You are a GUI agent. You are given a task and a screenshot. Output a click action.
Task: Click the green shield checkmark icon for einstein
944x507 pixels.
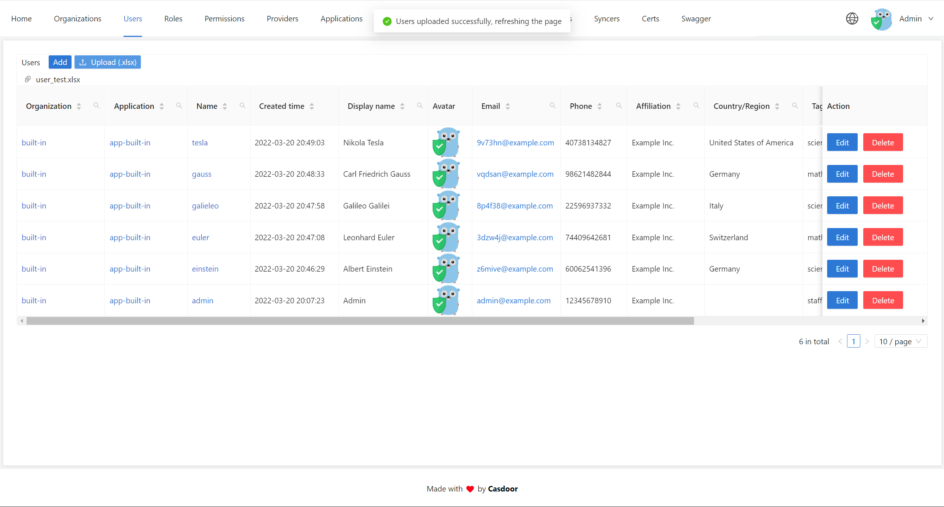pos(439,273)
